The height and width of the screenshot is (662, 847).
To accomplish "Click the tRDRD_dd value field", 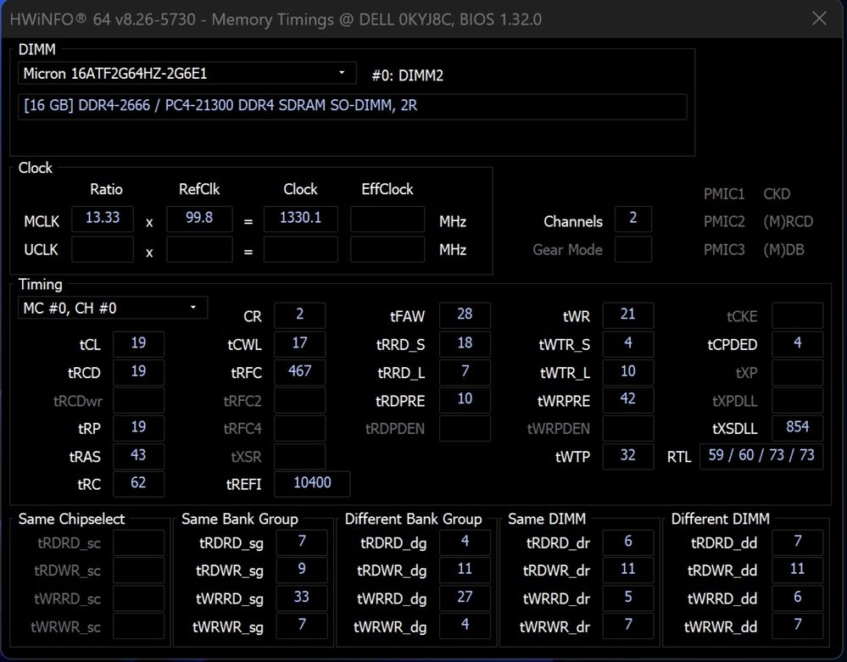I will coord(797,542).
